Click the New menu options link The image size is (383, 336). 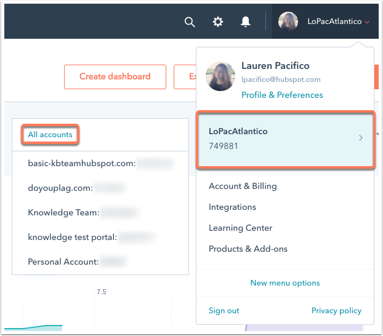coord(285,283)
